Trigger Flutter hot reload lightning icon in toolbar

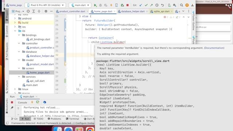111,5
